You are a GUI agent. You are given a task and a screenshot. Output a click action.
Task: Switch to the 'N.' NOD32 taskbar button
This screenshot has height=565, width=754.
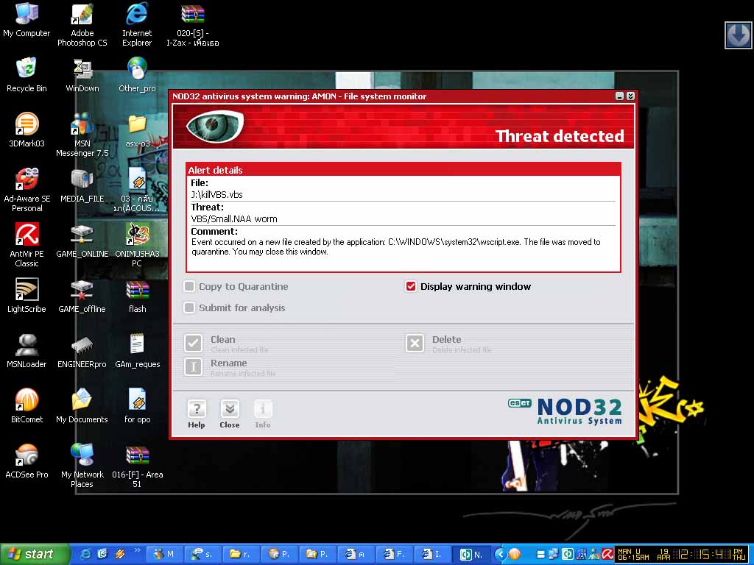click(473, 554)
